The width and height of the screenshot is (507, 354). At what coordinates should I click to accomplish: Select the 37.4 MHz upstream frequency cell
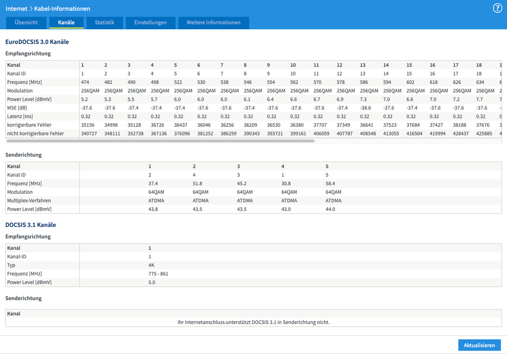click(x=153, y=183)
